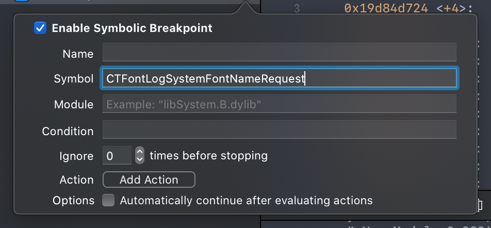Click the Action row label
This screenshot has height=228, width=491.
point(77,180)
